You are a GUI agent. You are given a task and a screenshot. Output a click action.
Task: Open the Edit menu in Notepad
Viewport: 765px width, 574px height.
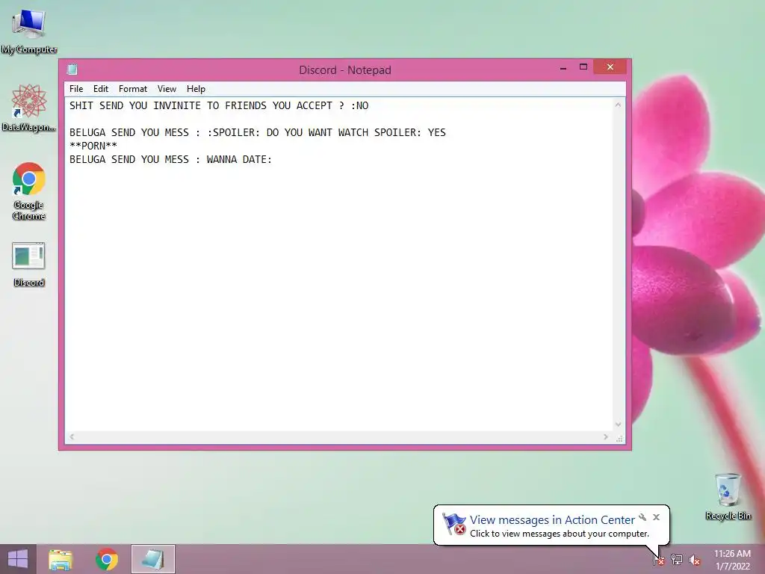101,89
